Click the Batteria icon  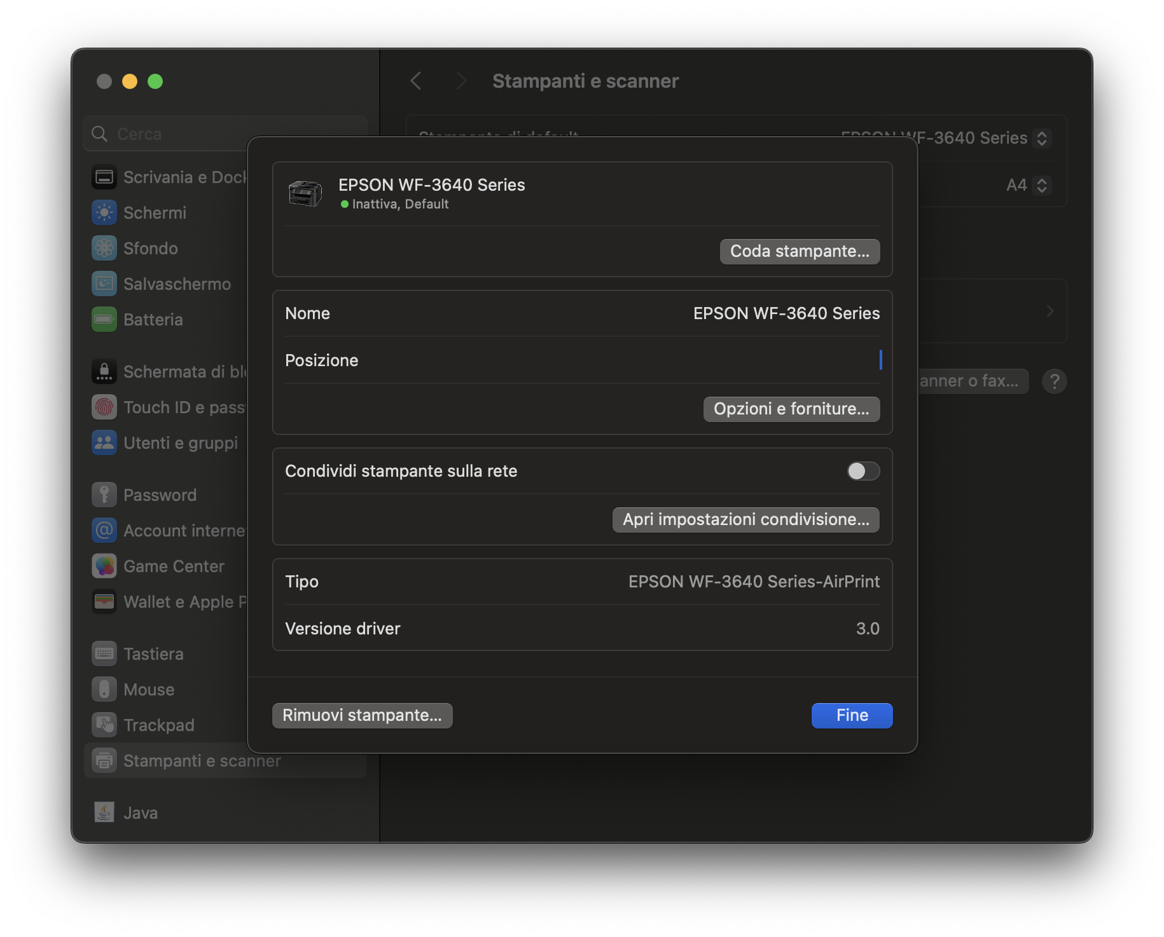[104, 320]
